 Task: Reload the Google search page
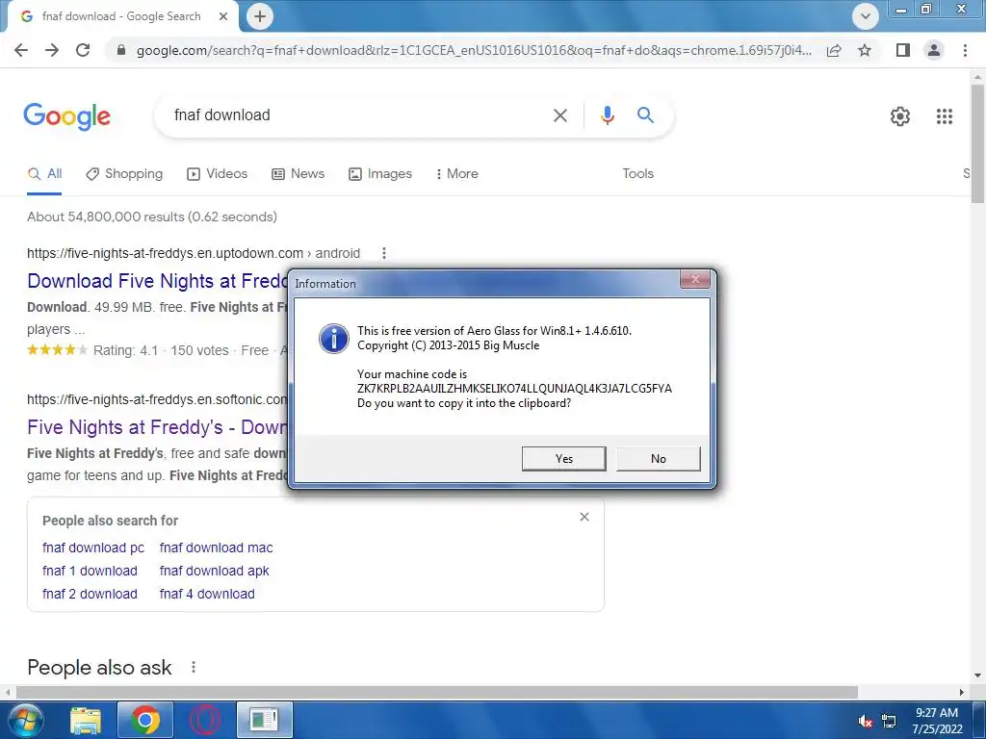point(83,50)
